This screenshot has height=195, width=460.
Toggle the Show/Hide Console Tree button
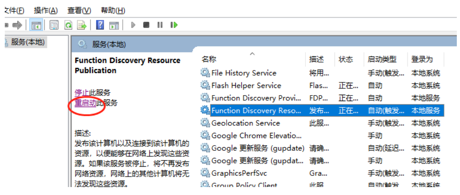pyautogui.click(x=37, y=25)
